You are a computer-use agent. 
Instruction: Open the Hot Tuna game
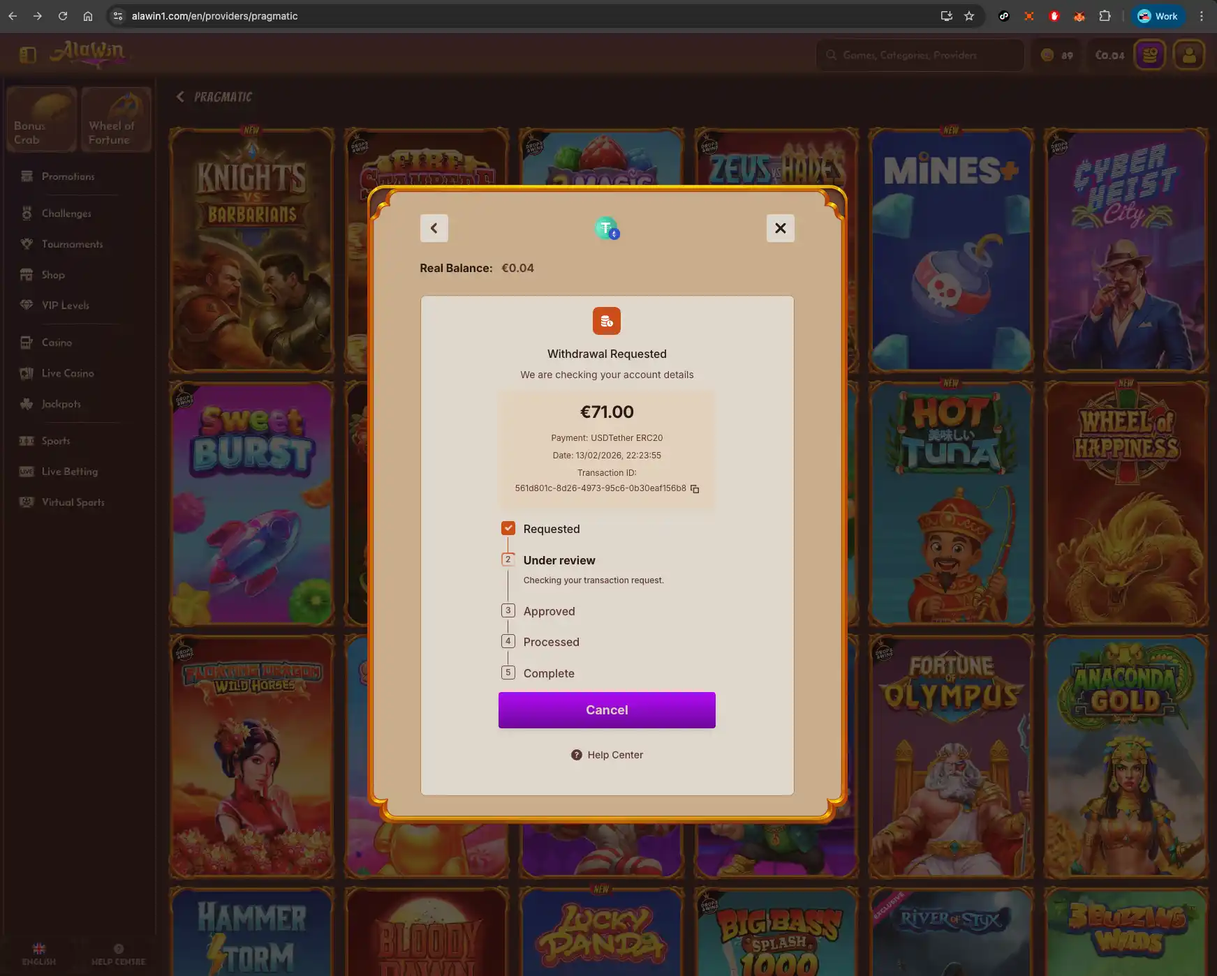(x=951, y=503)
